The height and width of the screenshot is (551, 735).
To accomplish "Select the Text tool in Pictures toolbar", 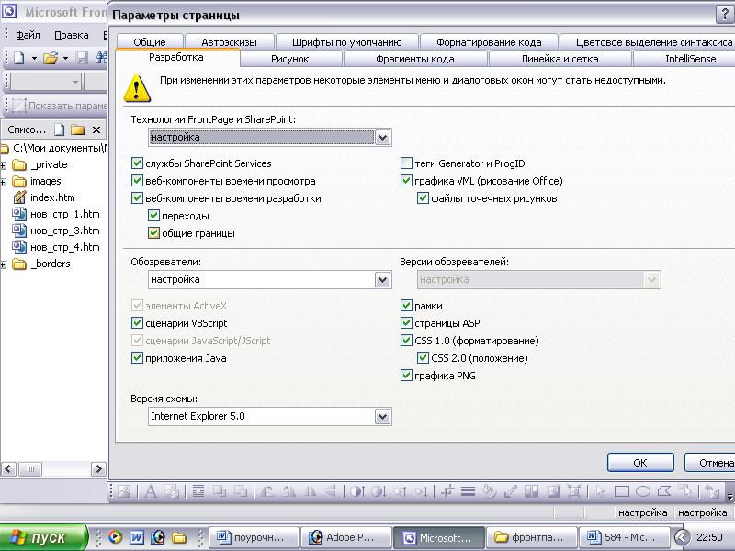I will (x=151, y=491).
